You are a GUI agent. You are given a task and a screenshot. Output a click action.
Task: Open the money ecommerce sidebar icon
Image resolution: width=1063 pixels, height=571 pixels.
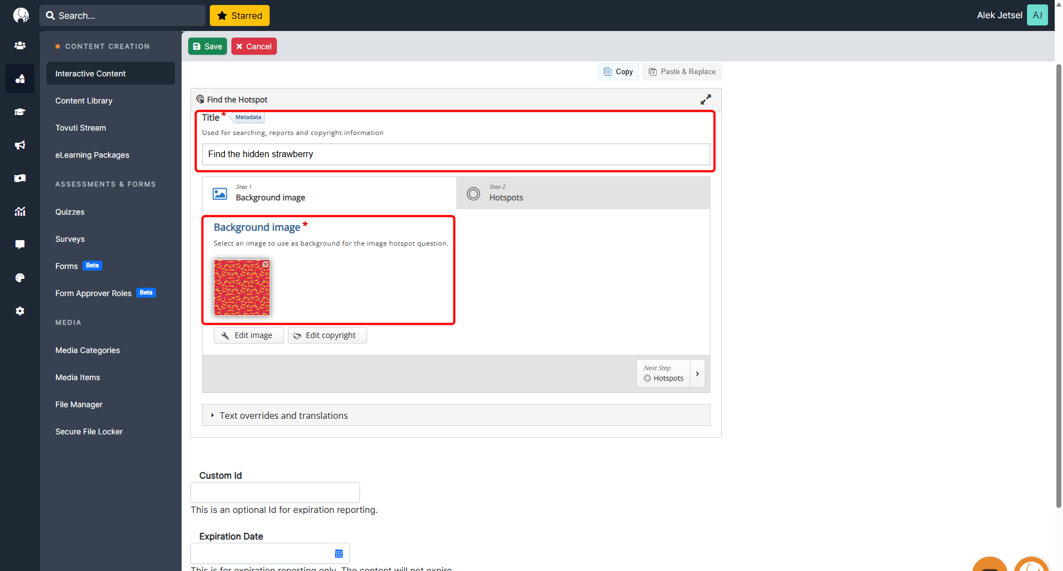20,178
